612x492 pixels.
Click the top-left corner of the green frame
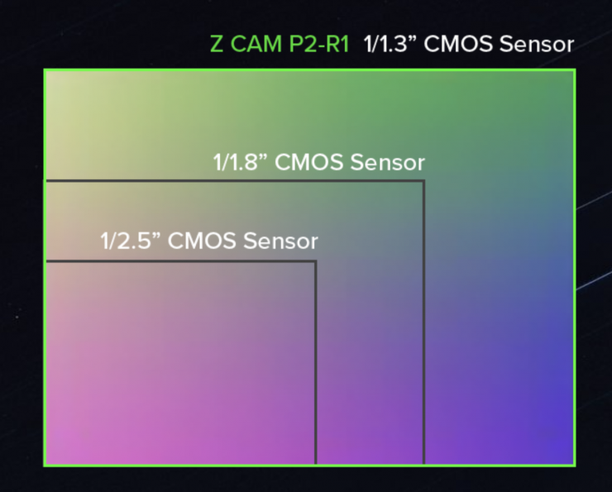click(45, 70)
